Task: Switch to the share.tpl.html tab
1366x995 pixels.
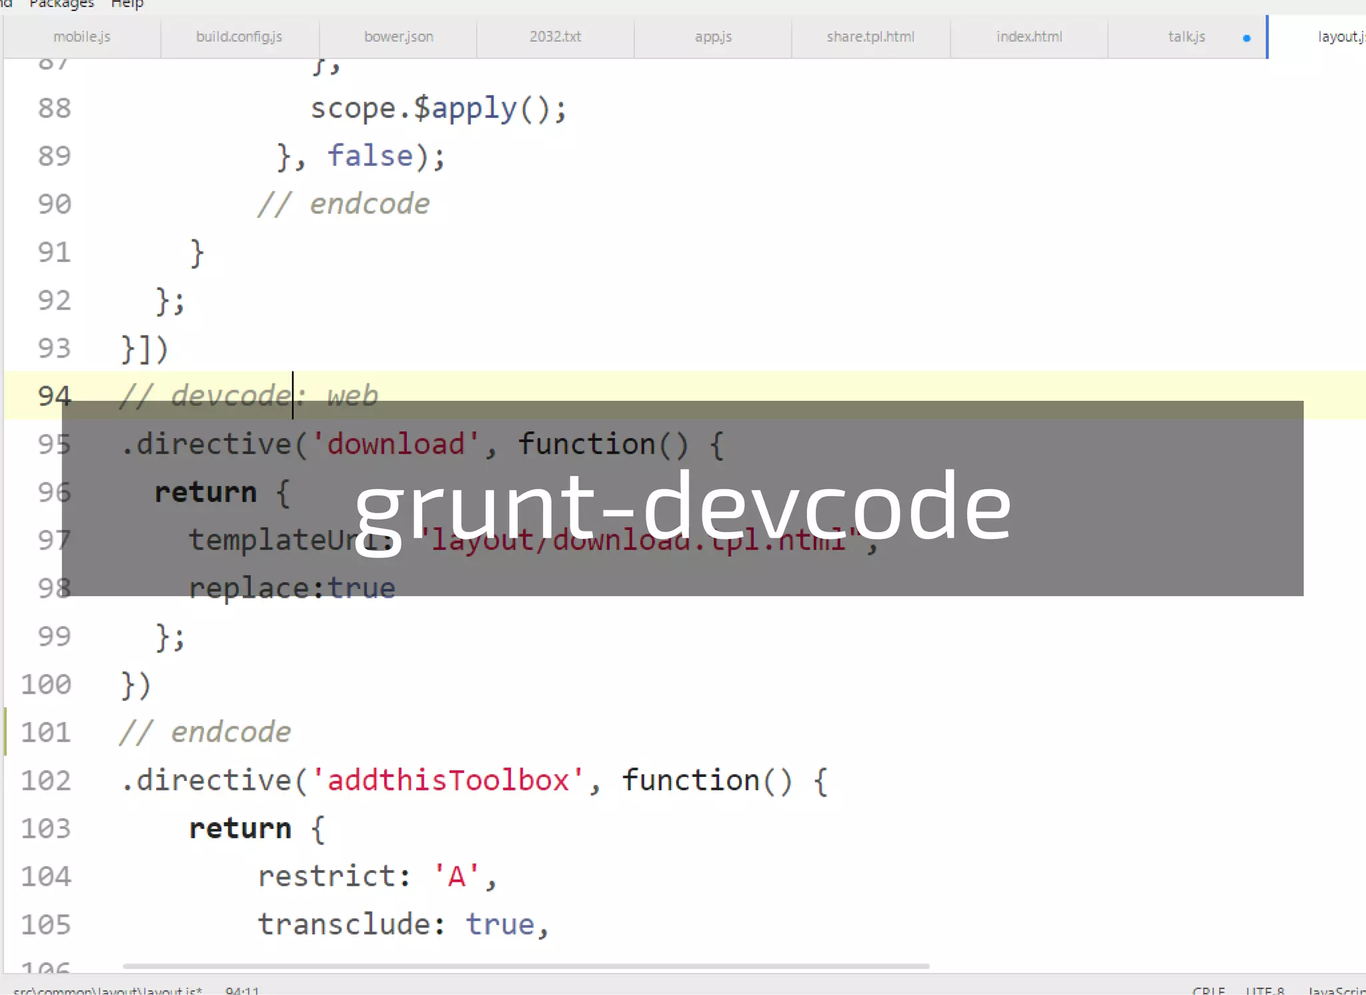Action: [870, 37]
